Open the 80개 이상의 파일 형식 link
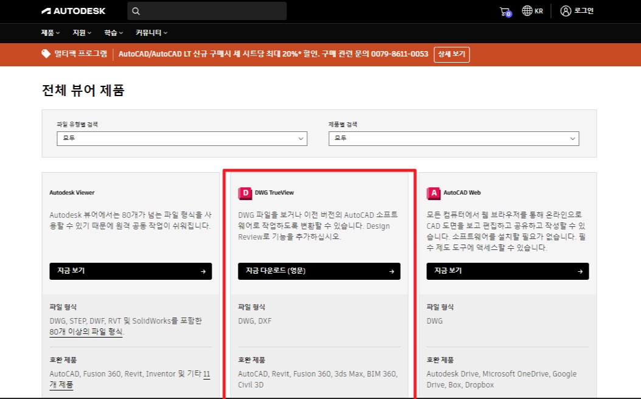The image size is (641, 399). [86, 331]
